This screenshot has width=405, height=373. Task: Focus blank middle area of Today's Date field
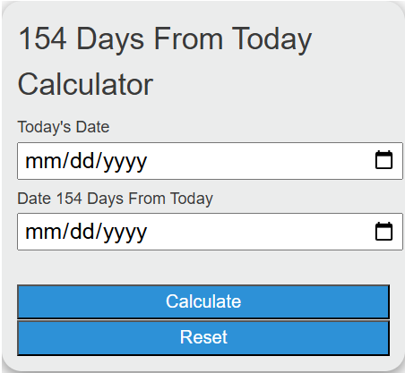(260, 161)
